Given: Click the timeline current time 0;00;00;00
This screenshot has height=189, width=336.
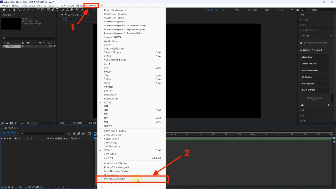Looking at the screenshot, I should (x=10, y=132).
